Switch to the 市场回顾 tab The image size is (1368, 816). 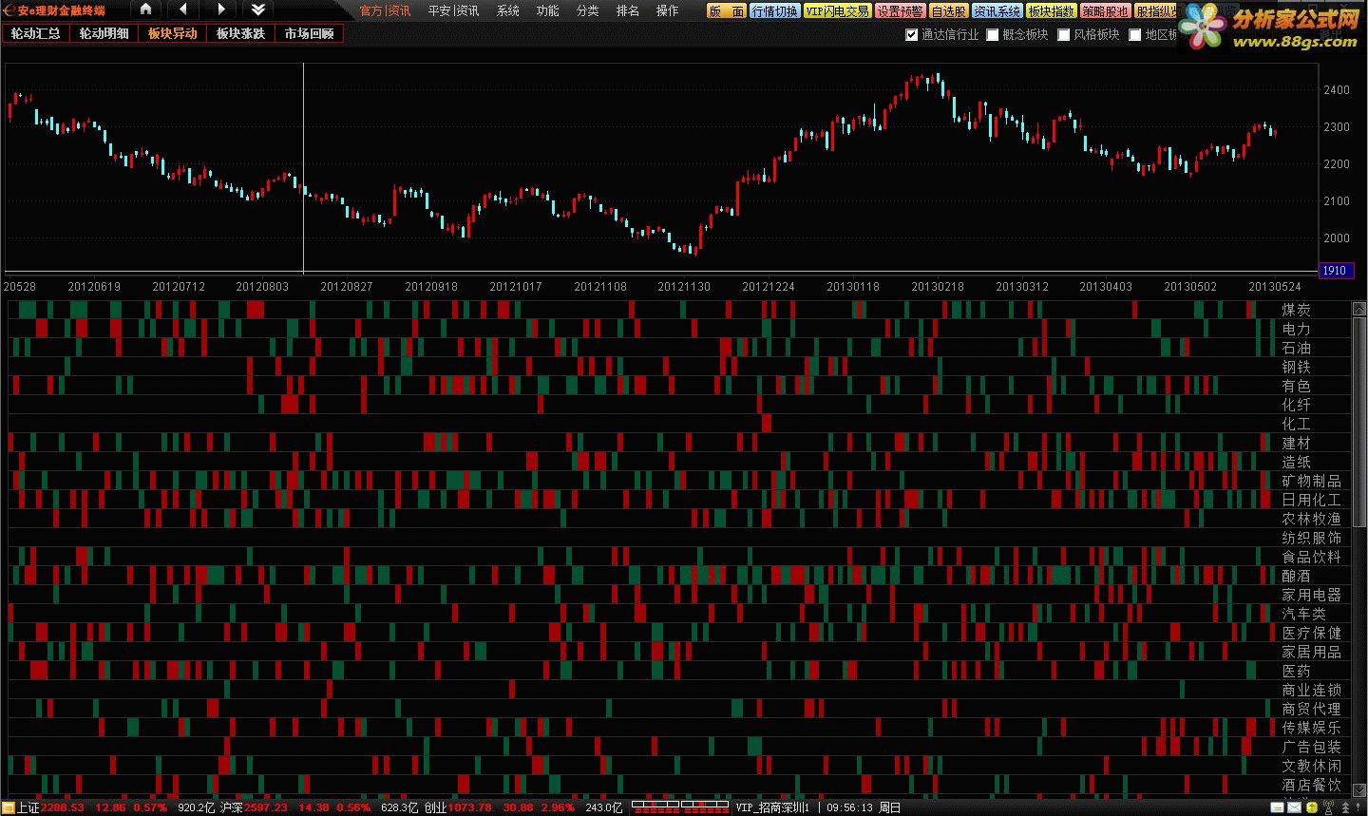[x=309, y=33]
